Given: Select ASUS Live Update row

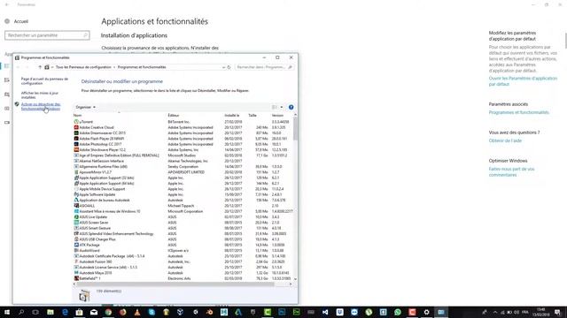Looking at the screenshot, I should pos(183,216).
